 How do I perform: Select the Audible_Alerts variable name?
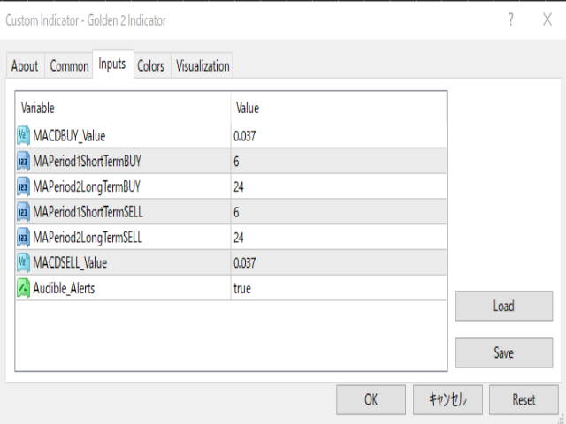tap(64, 288)
